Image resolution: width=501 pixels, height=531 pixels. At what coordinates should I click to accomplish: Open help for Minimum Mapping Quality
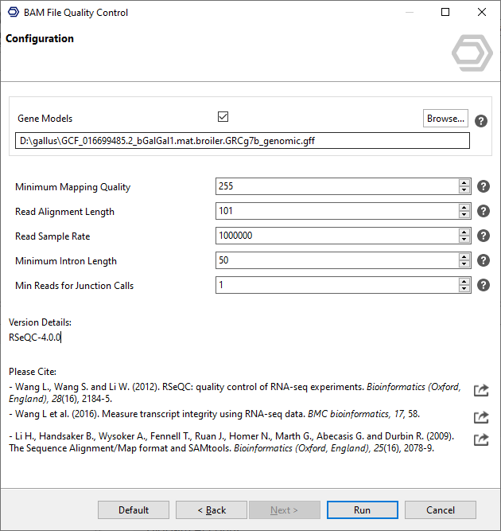483,186
